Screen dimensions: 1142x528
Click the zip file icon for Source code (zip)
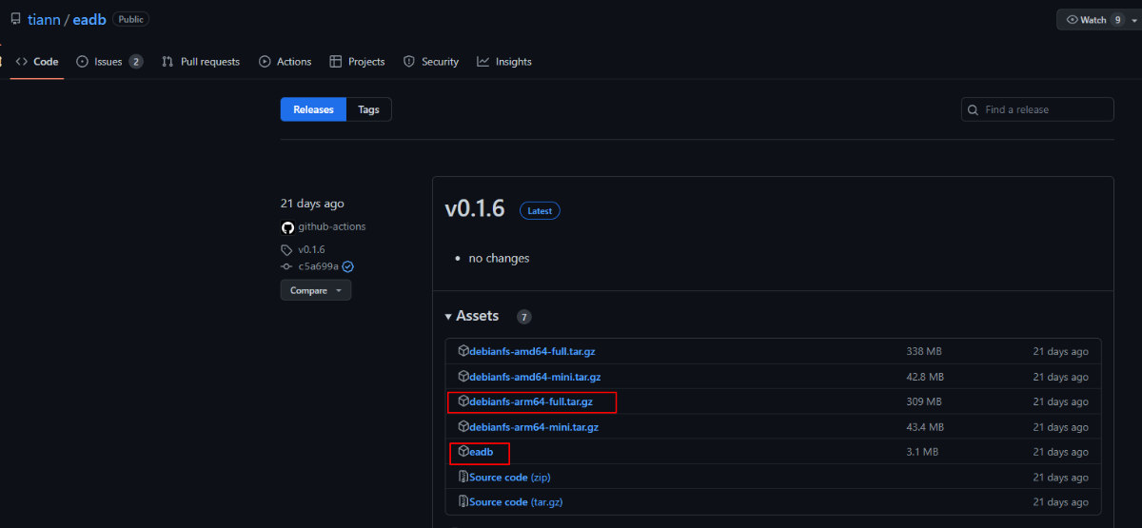463,477
